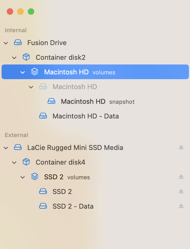Click the Macintosh HD - Data drive icon
The width and height of the screenshot is (190, 249).
point(43,116)
